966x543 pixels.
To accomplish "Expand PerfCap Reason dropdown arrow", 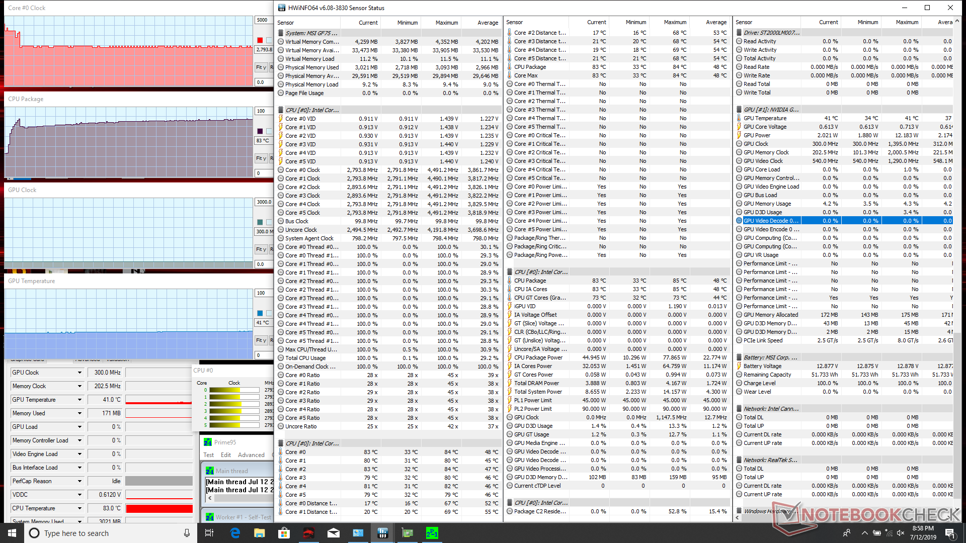I will (x=79, y=481).
